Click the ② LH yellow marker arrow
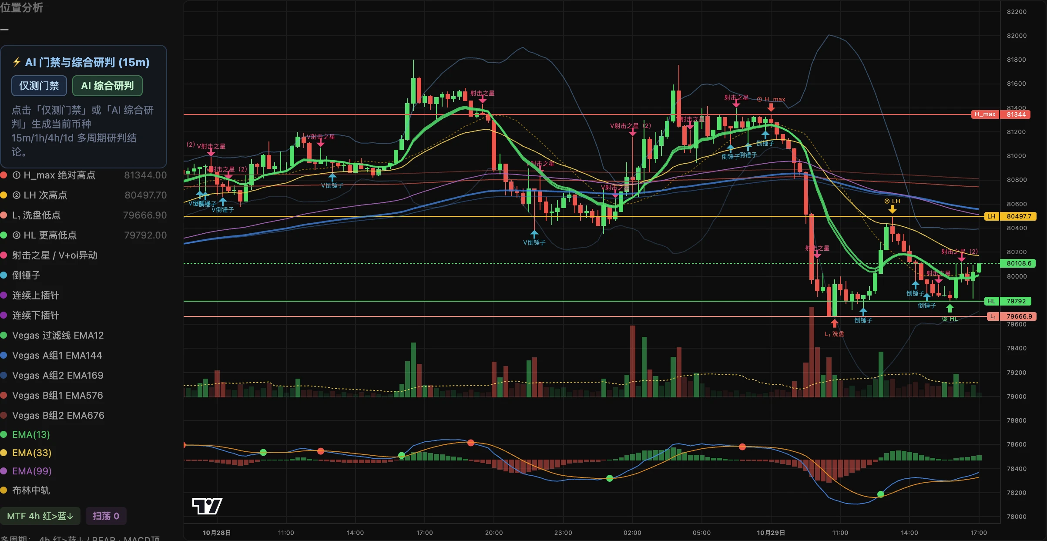Image resolution: width=1047 pixels, height=541 pixels. 892,209
